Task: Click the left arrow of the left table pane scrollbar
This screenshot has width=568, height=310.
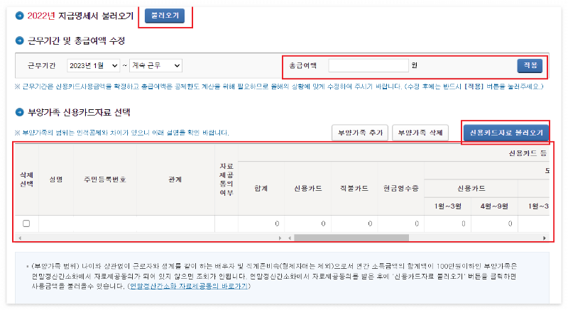Action: (x=20, y=238)
